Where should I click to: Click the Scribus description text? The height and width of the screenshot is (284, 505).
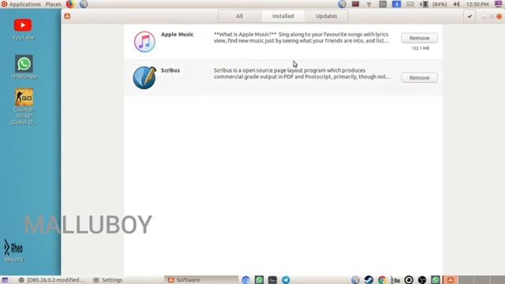302,73
